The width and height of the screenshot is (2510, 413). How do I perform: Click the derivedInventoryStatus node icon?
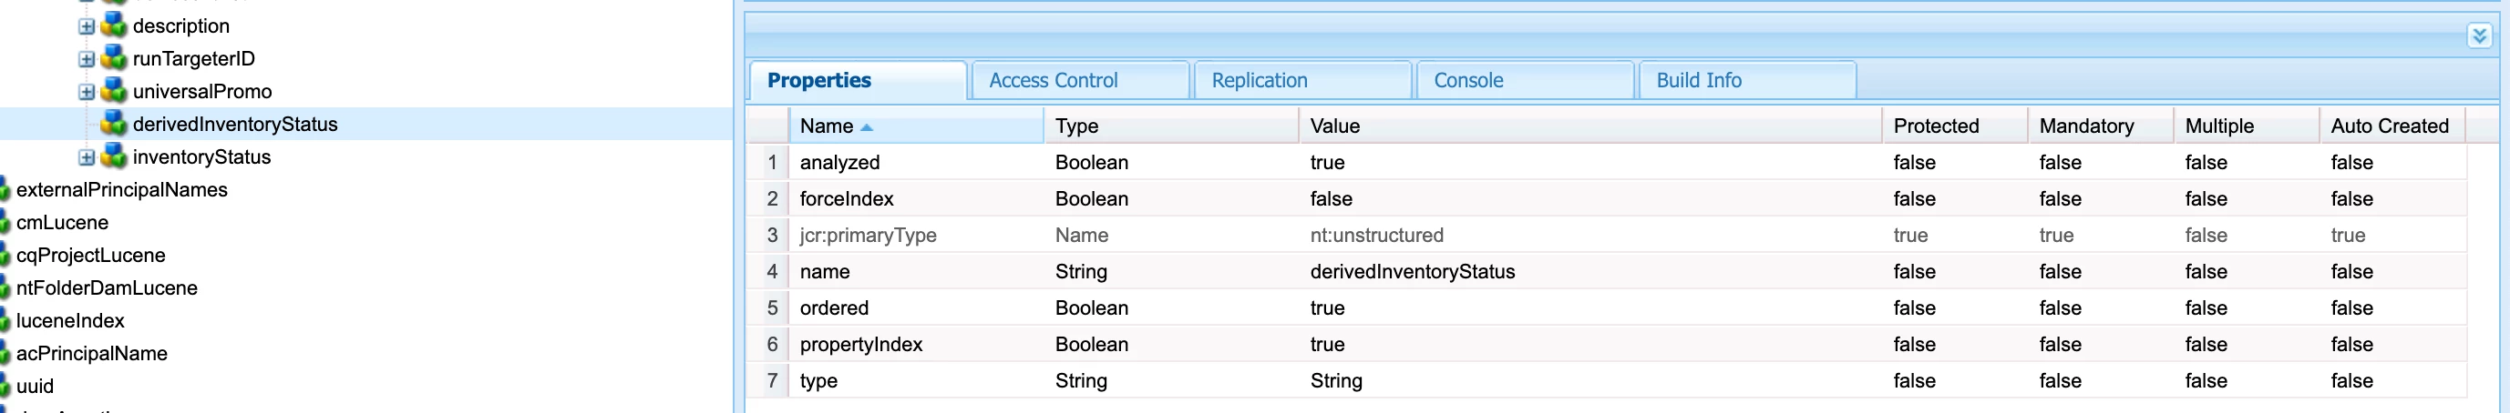pos(114,124)
